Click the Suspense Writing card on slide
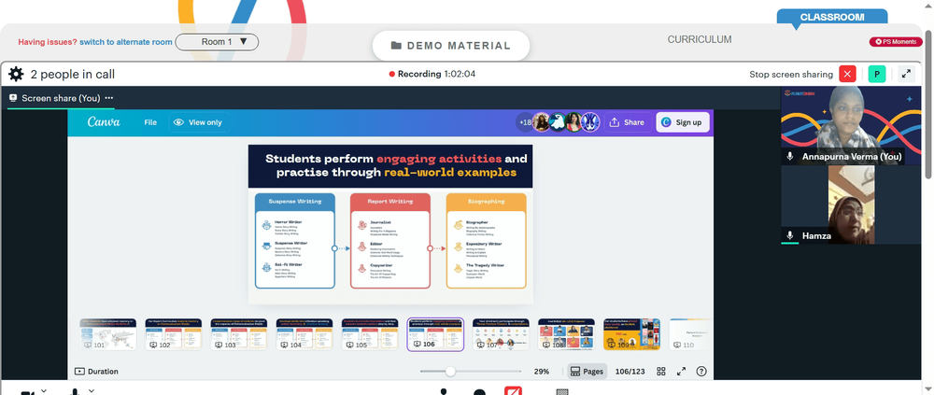This screenshot has height=395, width=934. [x=295, y=241]
